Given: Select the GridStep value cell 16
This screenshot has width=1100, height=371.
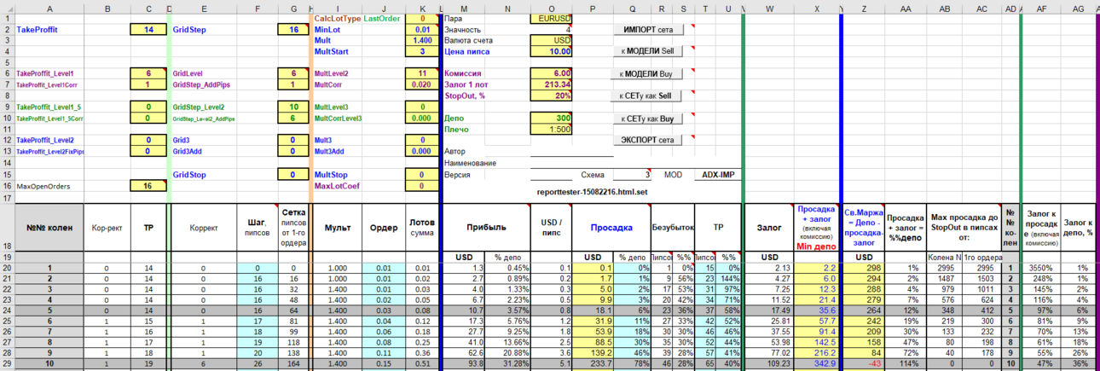Looking at the screenshot, I should 294,29.
